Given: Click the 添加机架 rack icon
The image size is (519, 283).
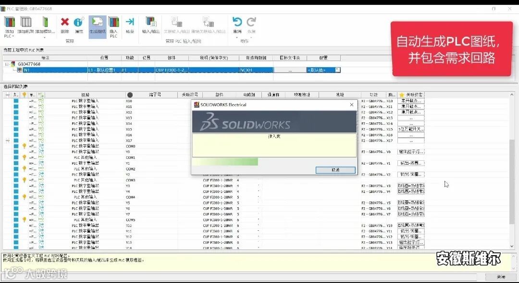Looking at the screenshot, I should (x=25, y=22).
